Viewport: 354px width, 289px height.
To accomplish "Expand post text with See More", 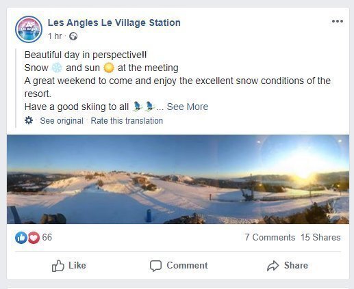I will click(x=188, y=107).
